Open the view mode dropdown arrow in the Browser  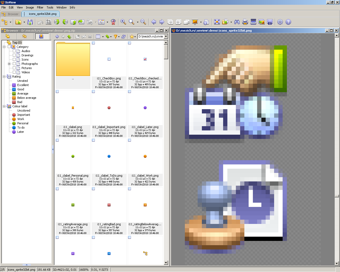click(103, 37)
